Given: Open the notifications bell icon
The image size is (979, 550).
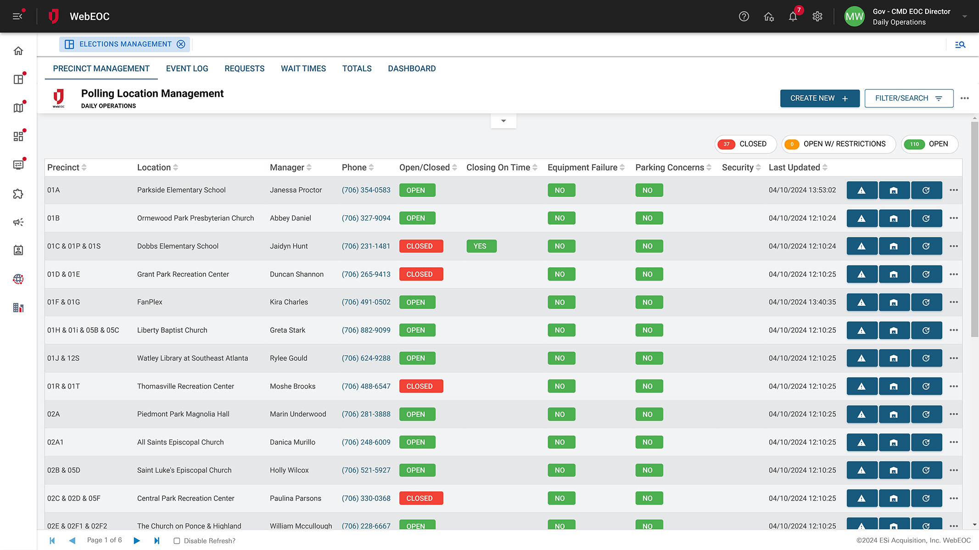Looking at the screenshot, I should 793,16.
